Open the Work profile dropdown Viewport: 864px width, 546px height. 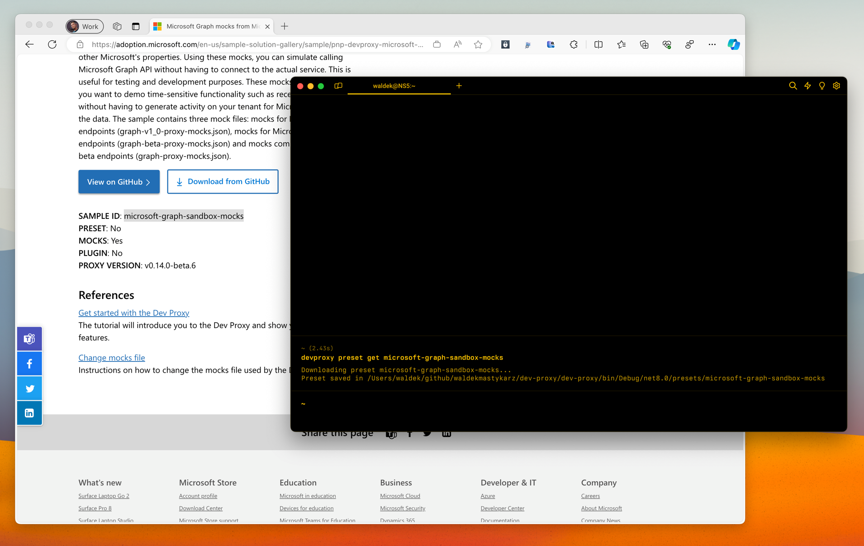point(84,26)
